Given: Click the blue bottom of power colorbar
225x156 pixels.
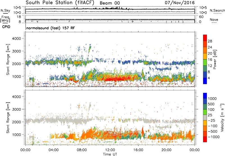Looking at the screenshot, I should pyautogui.click(x=205, y=81).
